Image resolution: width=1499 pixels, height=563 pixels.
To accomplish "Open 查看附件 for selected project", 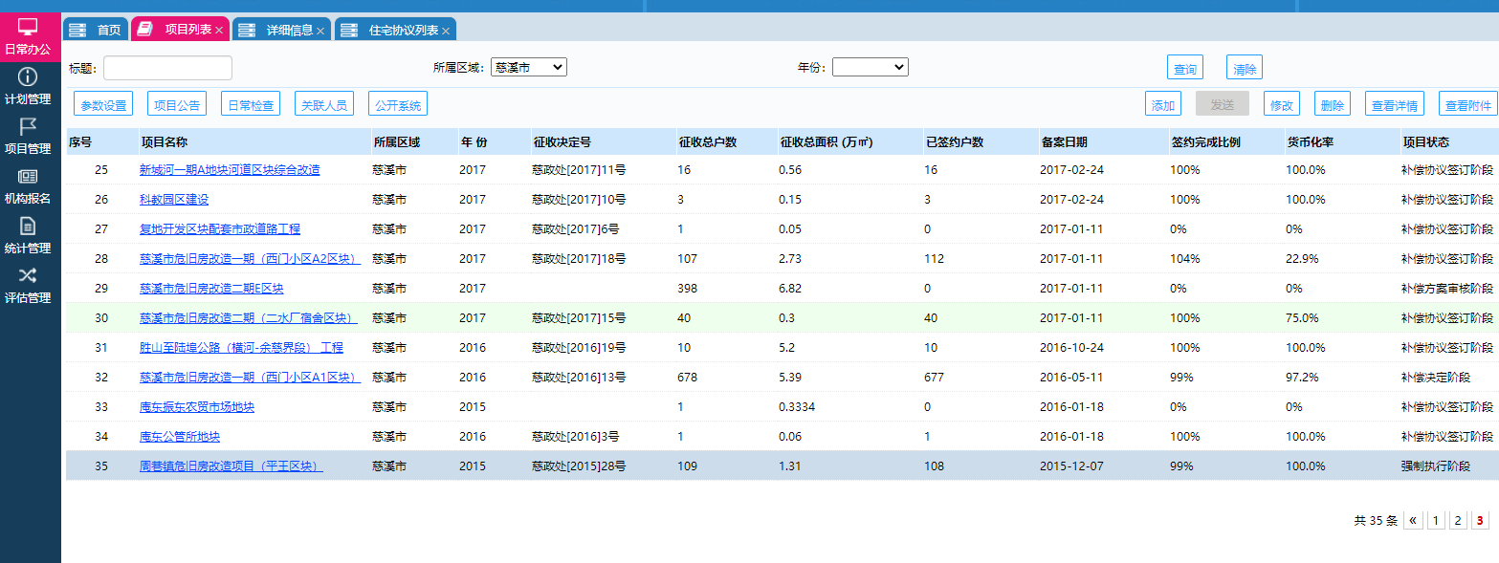I will 1467,105.
